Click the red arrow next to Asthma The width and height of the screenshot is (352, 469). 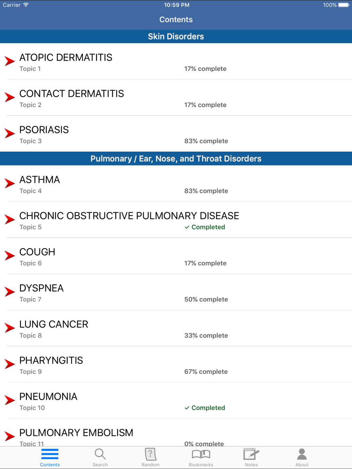coord(10,183)
